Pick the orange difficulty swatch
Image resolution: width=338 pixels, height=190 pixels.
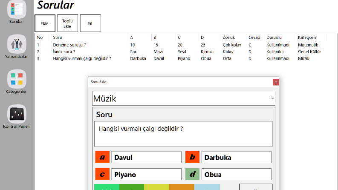point(182,187)
